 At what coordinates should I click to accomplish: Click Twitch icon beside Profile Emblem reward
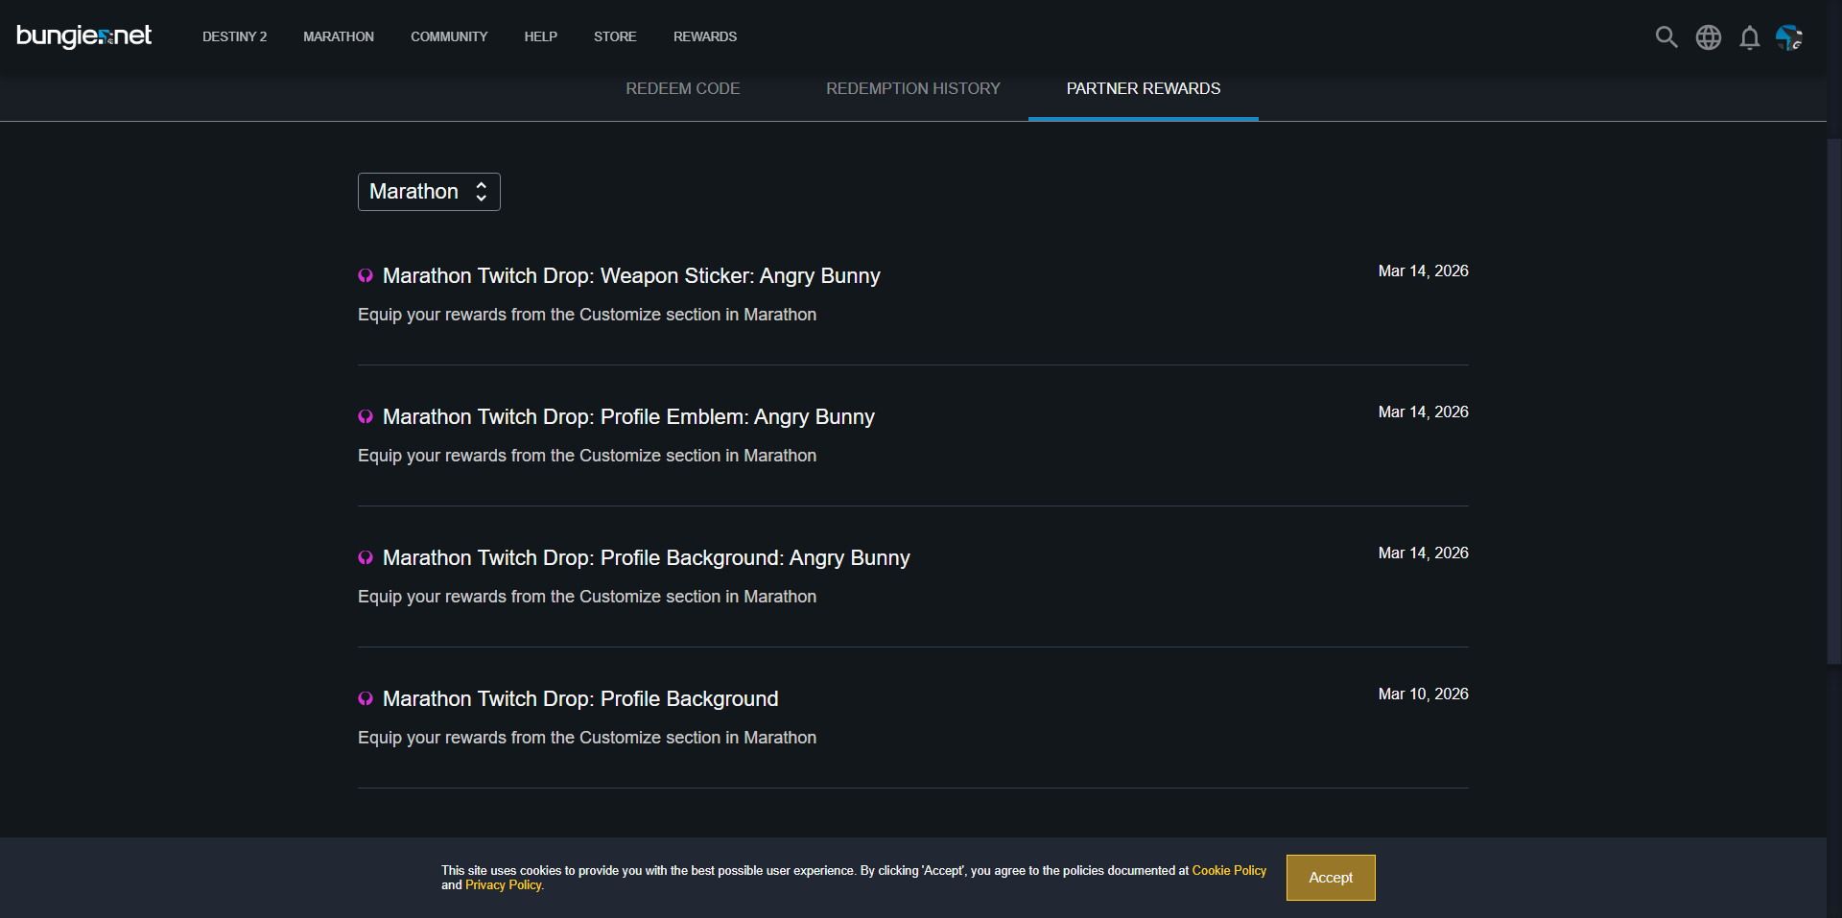[366, 417]
